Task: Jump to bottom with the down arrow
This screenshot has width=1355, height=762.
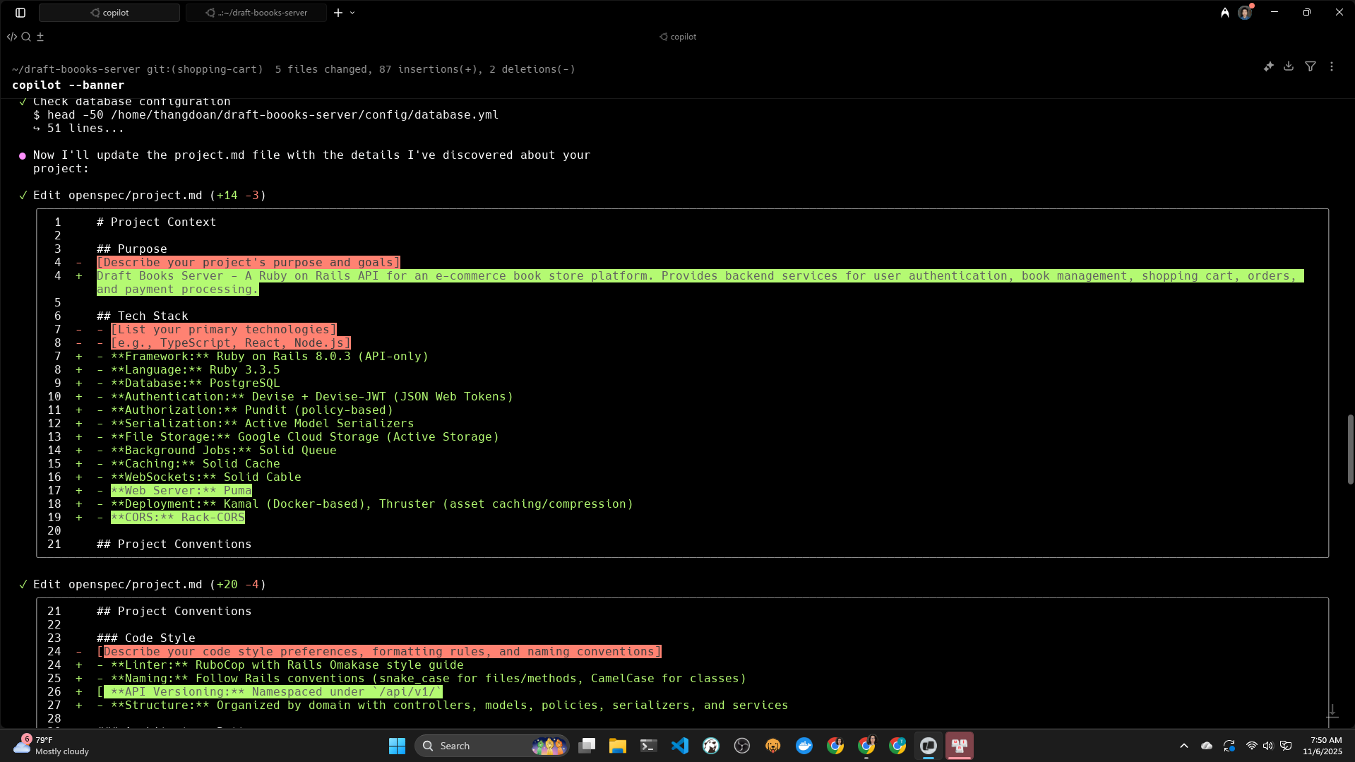Action: click(1332, 711)
